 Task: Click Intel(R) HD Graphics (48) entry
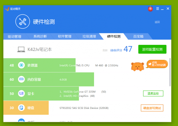(77, 96)
